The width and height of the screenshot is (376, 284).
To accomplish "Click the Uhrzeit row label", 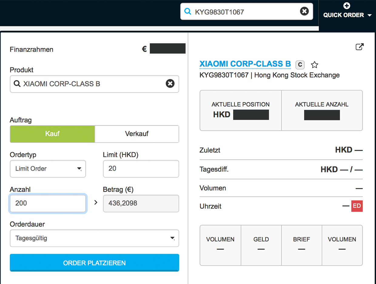I will coord(210,206).
